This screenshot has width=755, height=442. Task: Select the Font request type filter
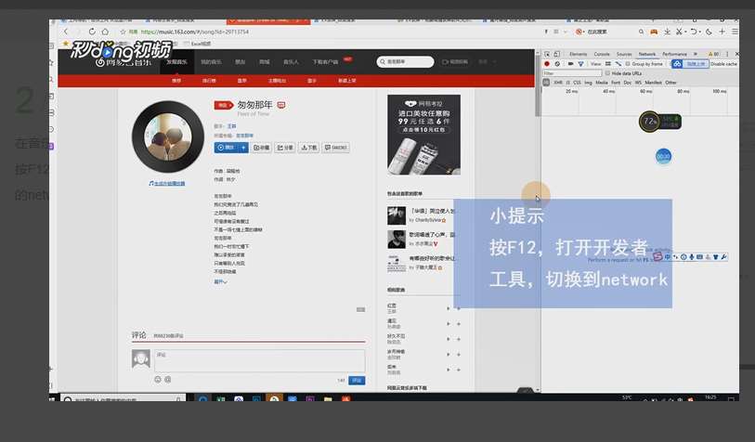click(616, 83)
